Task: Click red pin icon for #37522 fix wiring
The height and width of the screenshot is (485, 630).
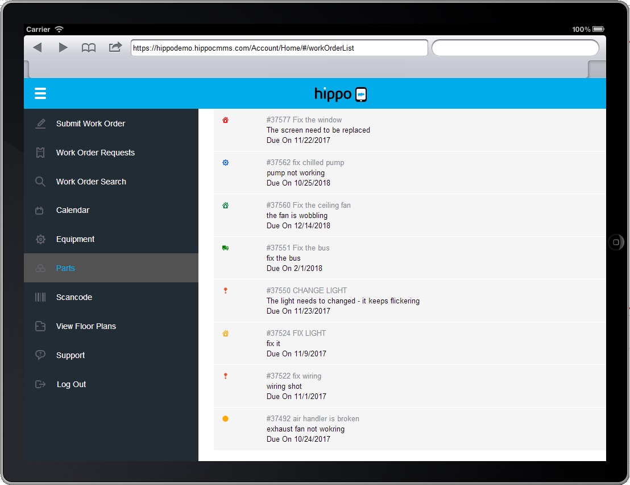Action: click(225, 376)
